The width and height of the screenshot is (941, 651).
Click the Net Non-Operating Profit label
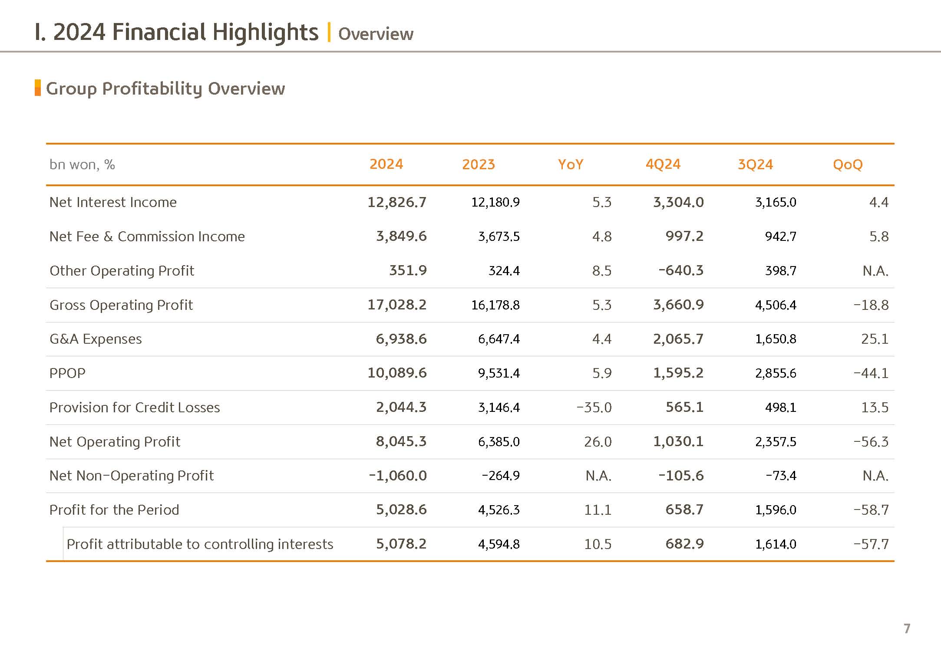pyautogui.click(x=131, y=476)
